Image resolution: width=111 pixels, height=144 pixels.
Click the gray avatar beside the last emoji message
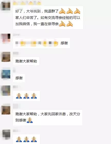tap(6, 134)
